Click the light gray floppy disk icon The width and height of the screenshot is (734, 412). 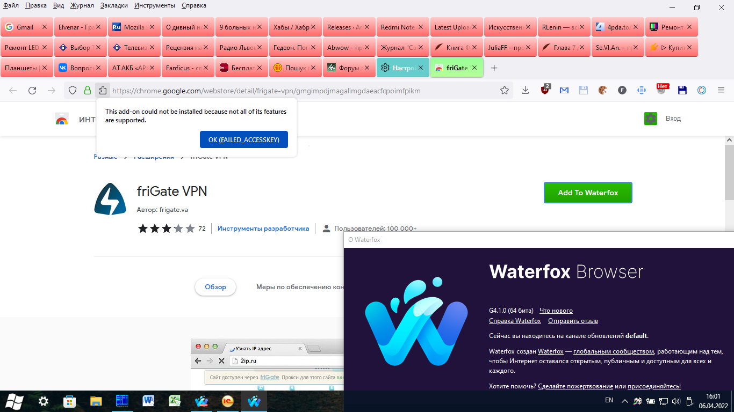[x=584, y=91]
